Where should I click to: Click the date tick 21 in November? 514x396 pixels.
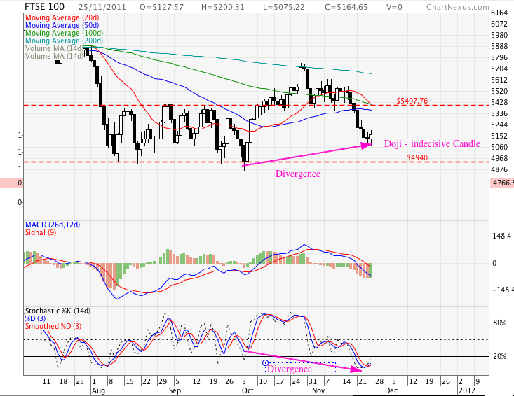(363, 381)
